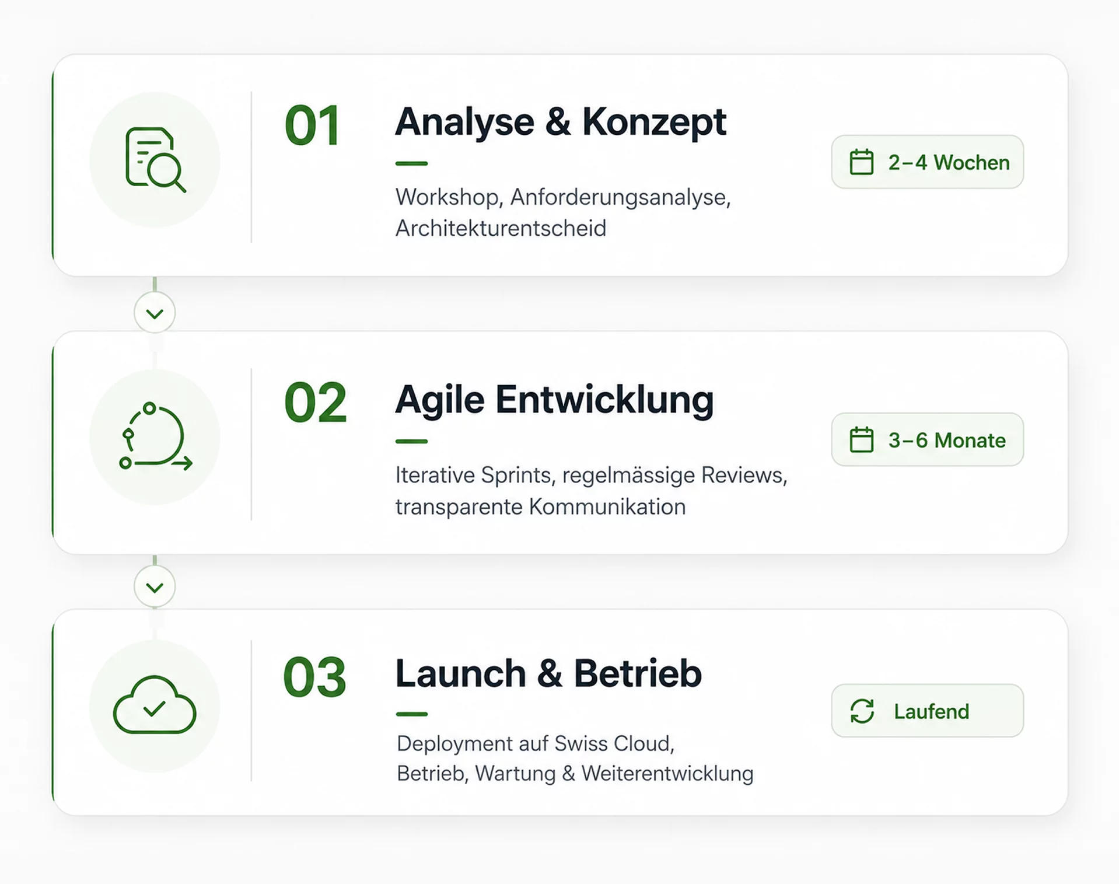Click the 3–6 Monate duration badge
The height and width of the screenshot is (884, 1119).
927,440
